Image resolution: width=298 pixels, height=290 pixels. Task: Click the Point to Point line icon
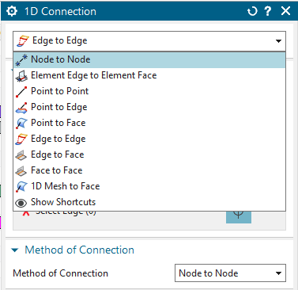pyautogui.click(x=21, y=92)
